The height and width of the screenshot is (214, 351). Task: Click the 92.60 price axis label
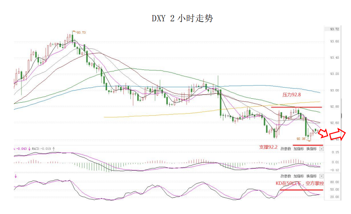point(334,123)
